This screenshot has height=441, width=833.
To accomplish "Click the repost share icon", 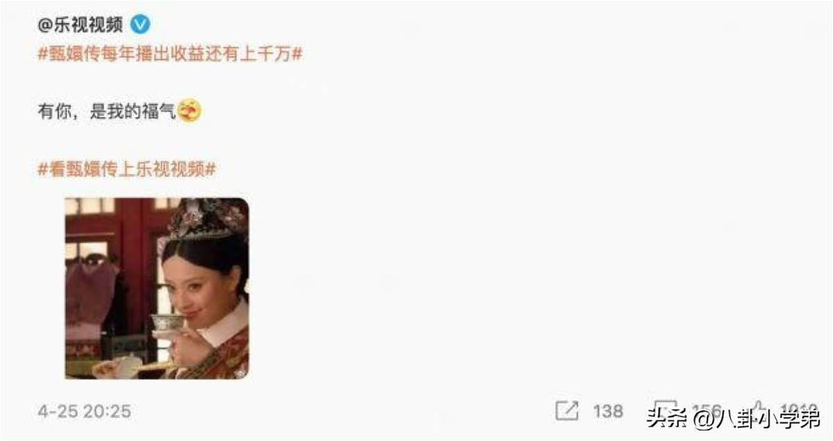I will 566,410.
